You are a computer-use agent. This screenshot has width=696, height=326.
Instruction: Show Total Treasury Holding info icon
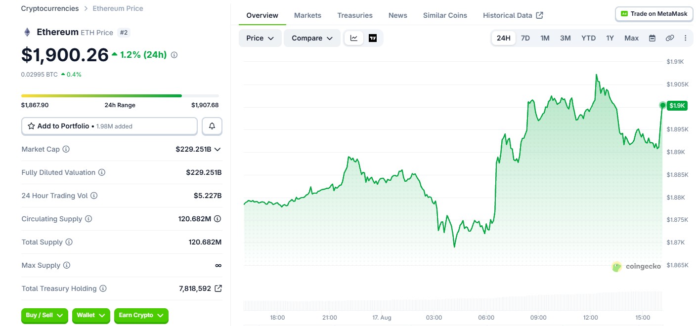coord(103,288)
